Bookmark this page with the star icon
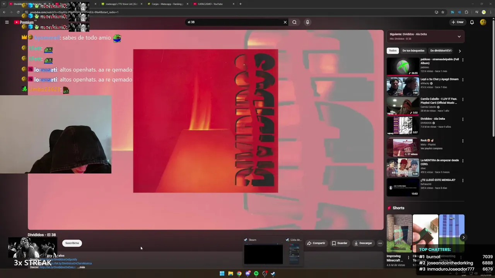 tap(443, 12)
